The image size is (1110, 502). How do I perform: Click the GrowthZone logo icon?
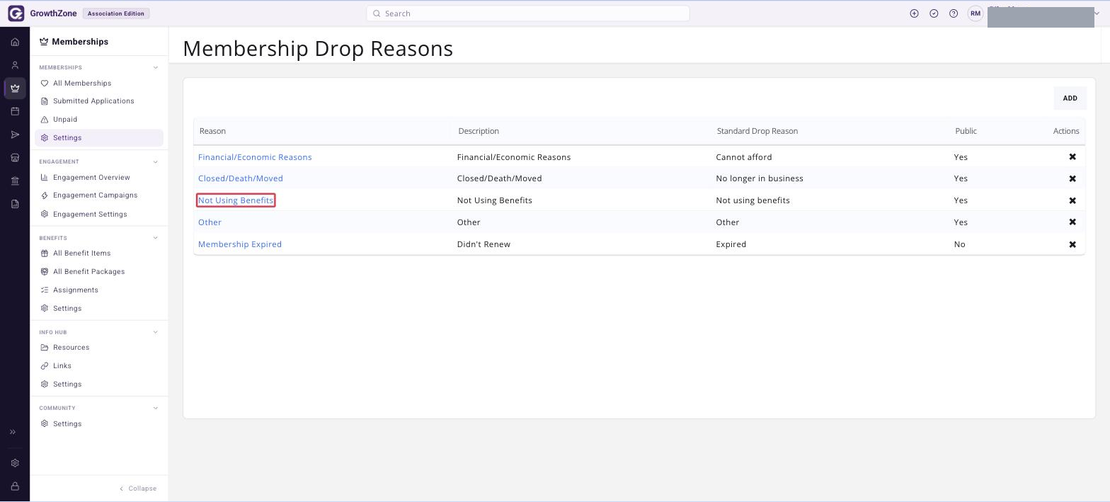[x=16, y=13]
